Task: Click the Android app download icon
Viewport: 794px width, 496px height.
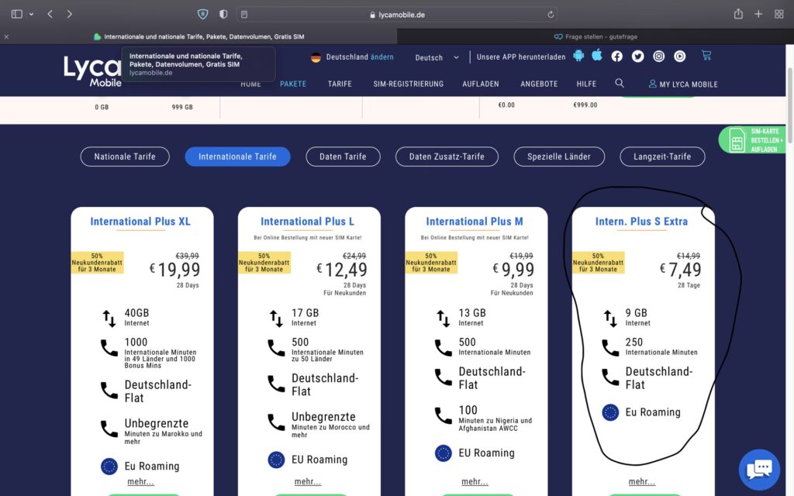Action: [578, 56]
